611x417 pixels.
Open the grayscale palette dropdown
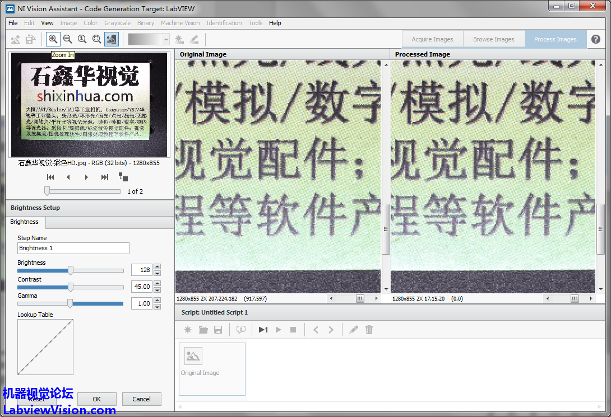[166, 39]
